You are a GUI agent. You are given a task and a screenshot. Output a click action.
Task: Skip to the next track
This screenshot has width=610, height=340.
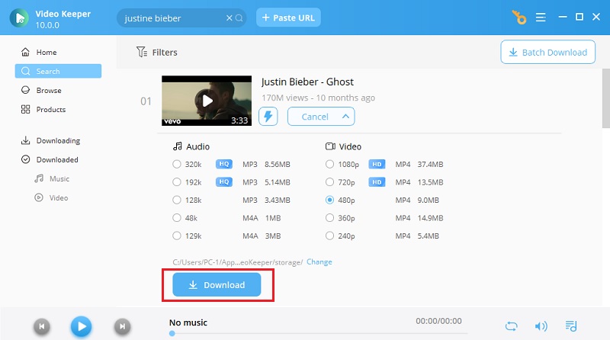point(122,326)
